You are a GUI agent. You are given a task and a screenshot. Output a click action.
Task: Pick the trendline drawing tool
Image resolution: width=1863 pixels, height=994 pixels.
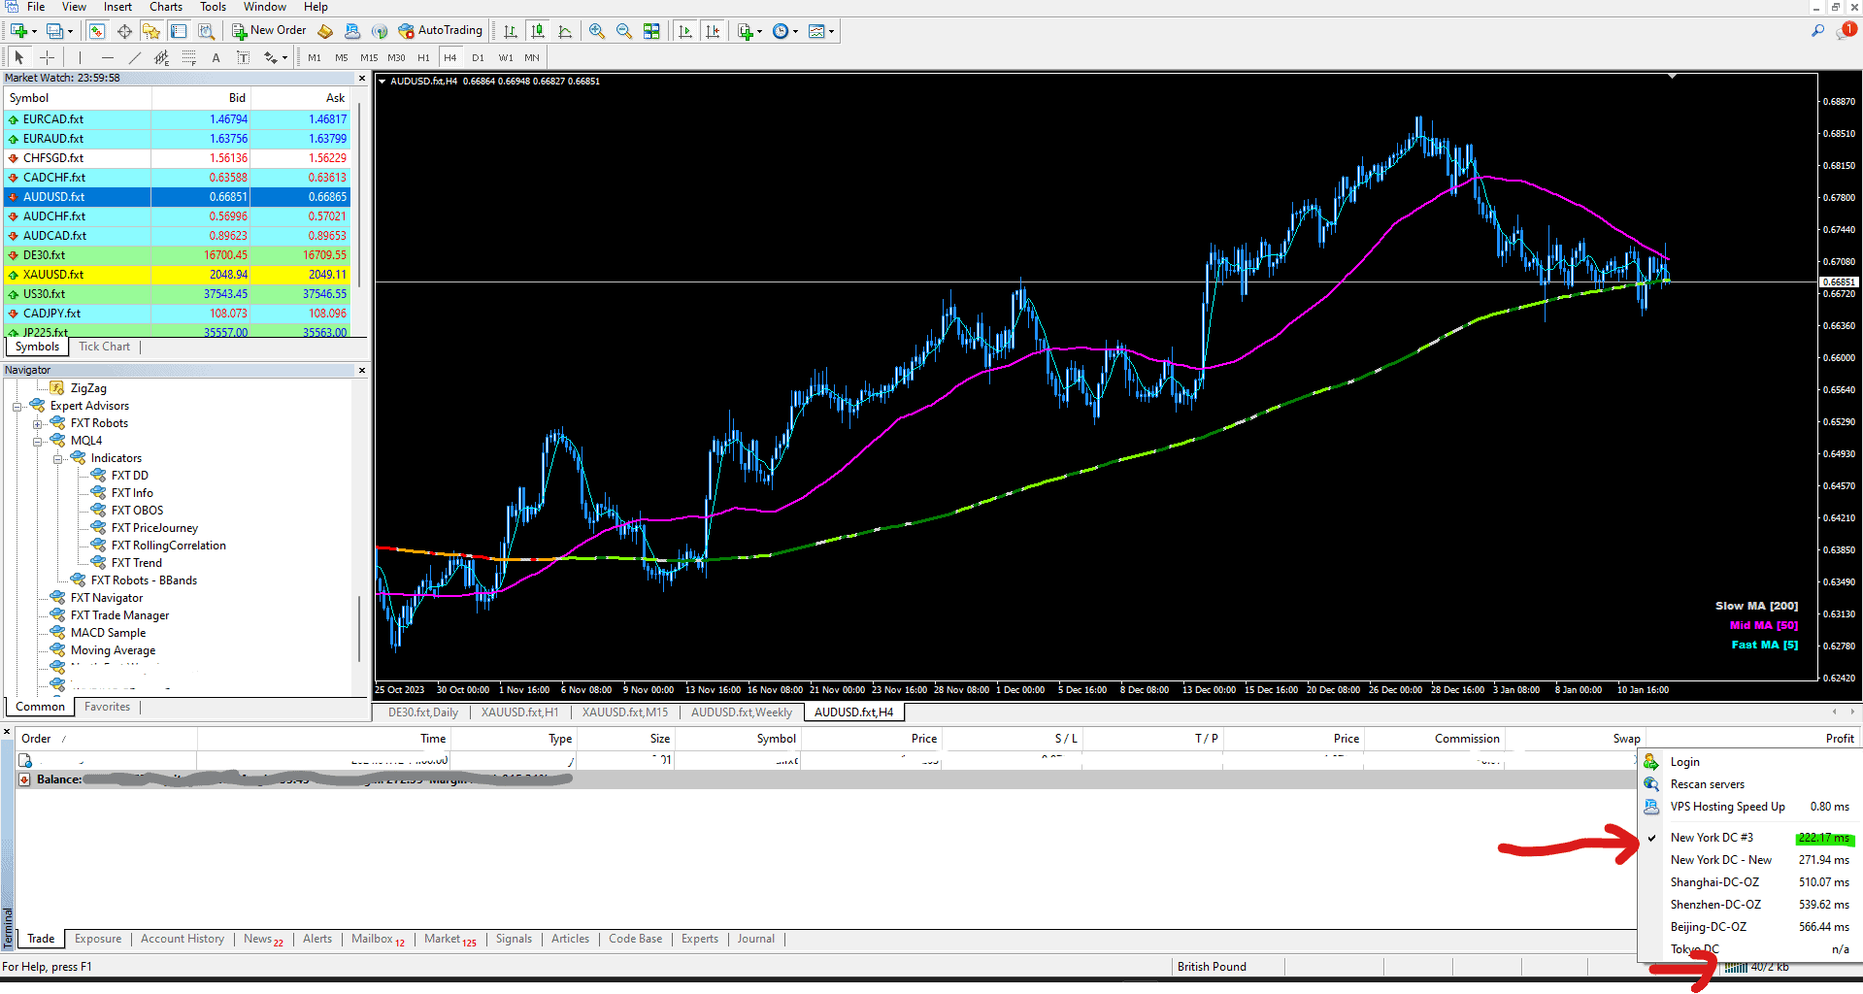pos(135,57)
